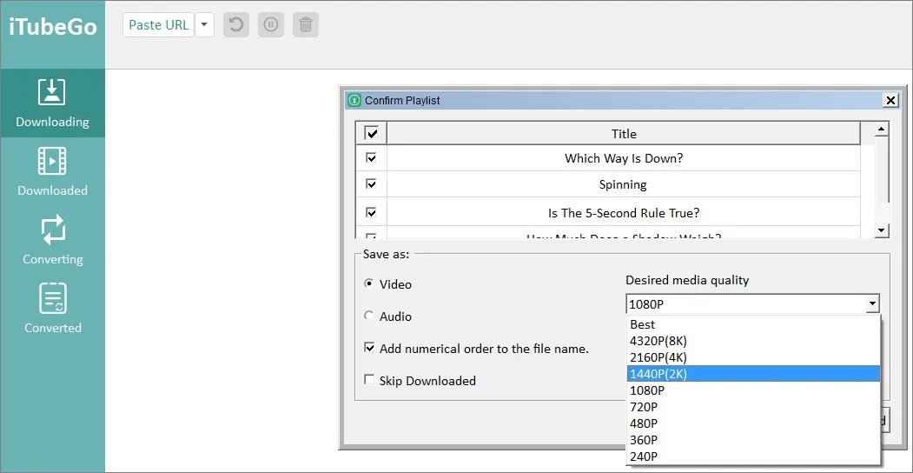This screenshot has height=473, width=913.
Task: Uncheck the 'Which Way Is Down?' video
Action: (x=371, y=158)
